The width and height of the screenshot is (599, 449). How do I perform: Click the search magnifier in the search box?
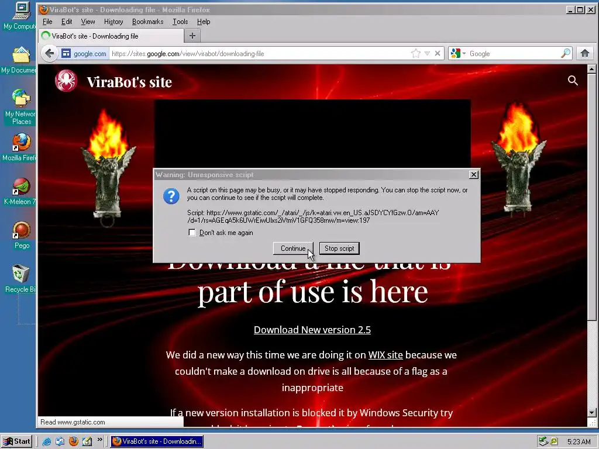566,53
